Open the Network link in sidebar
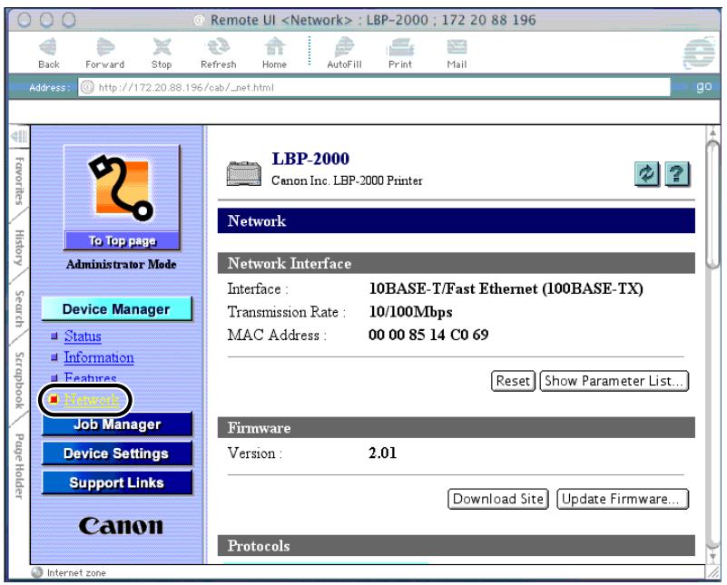Image resolution: width=727 pixels, height=585 pixels. (x=92, y=399)
